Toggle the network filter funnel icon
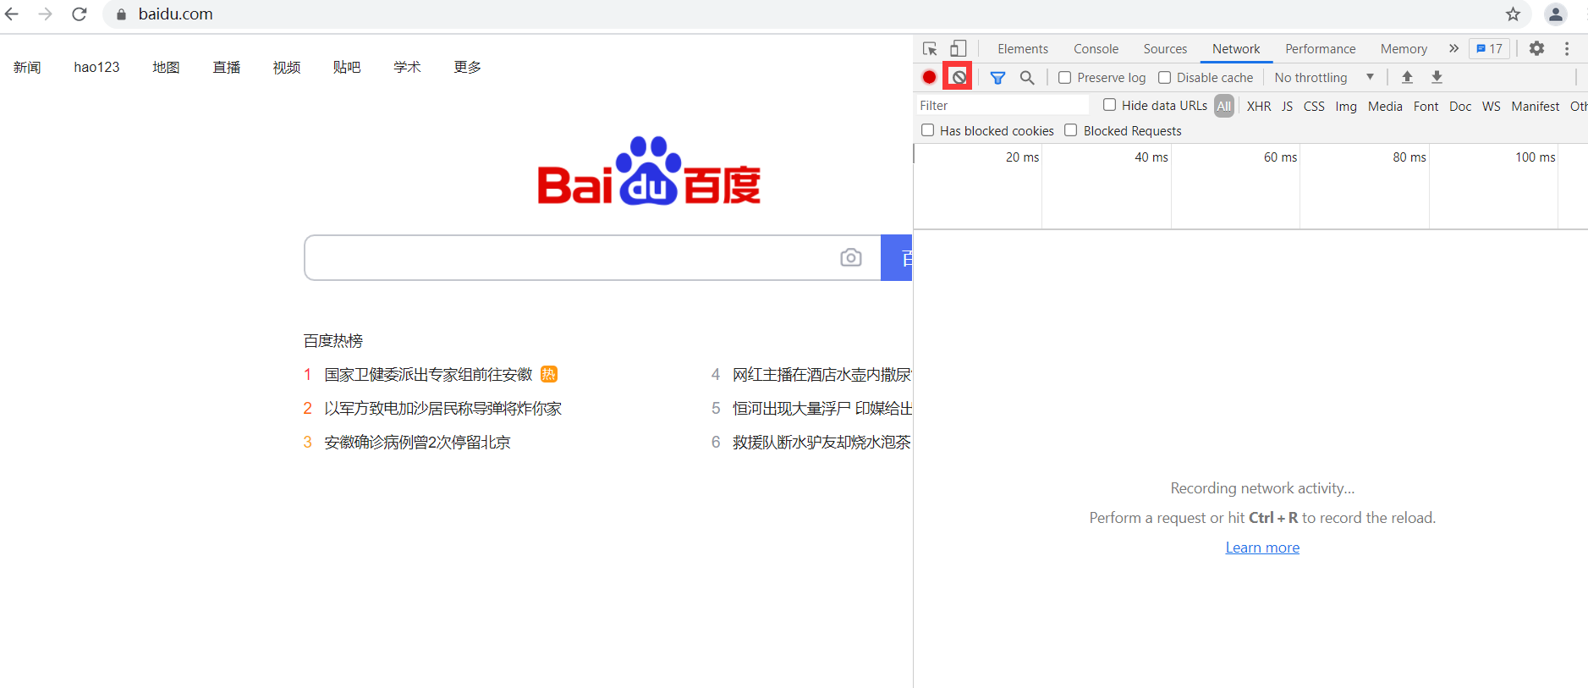The image size is (1588, 688). tap(997, 78)
